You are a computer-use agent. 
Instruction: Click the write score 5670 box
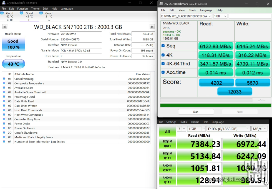(253, 83)
